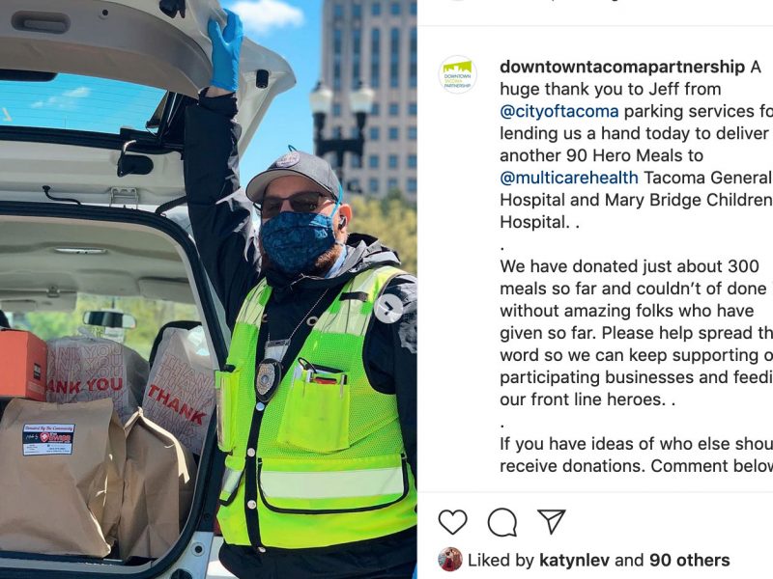Click the caption line about 300 meals
773x579 pixels.
629,266
